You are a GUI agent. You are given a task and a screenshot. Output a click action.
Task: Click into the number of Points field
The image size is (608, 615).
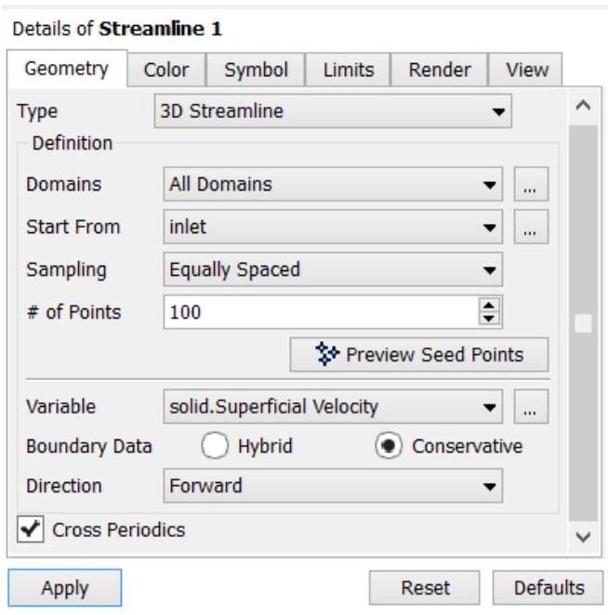click(321, 312)
